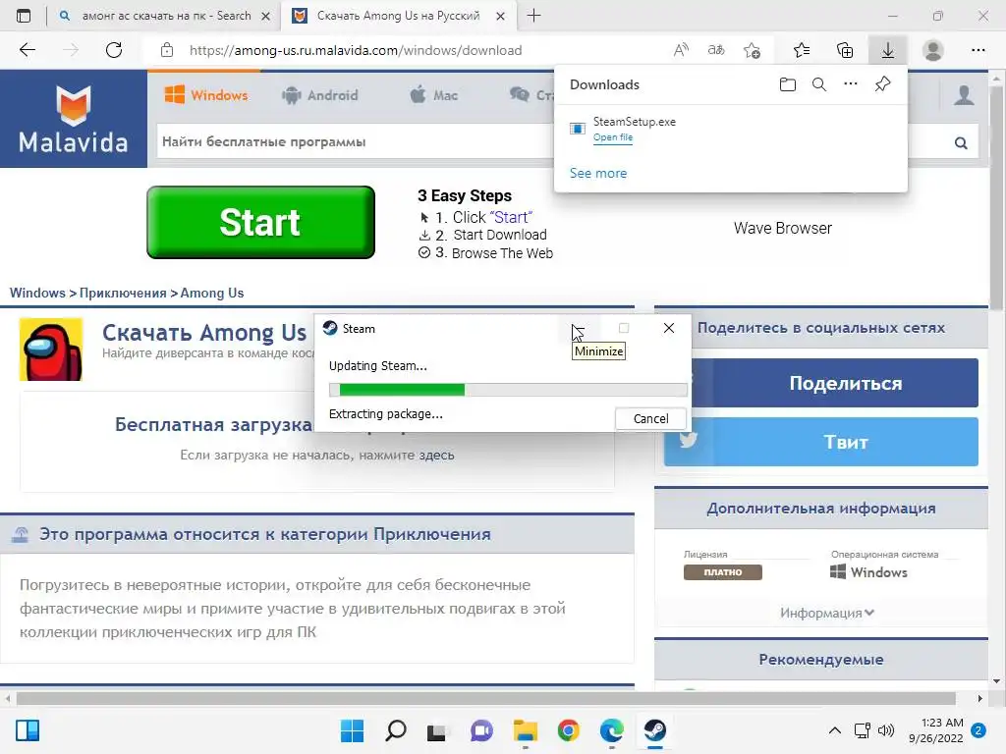Open Collections in Edge toolbar
This screenshot has height=754, width=1006.
pos(845,50)
